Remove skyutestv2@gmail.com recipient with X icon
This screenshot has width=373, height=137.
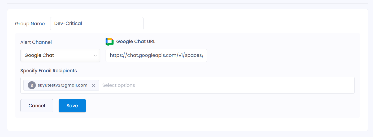coord(93,85)
